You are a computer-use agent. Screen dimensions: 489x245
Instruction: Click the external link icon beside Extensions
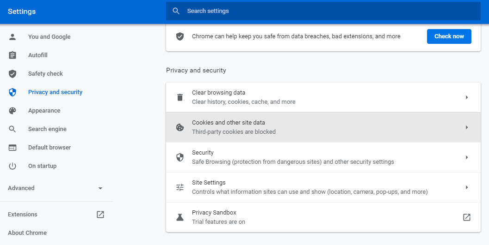pyautogui.click(x=100, y=215)
